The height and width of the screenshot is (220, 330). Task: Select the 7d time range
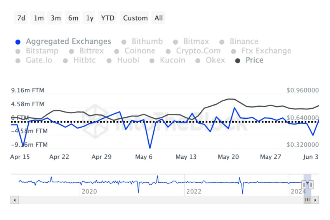(22, 18)
